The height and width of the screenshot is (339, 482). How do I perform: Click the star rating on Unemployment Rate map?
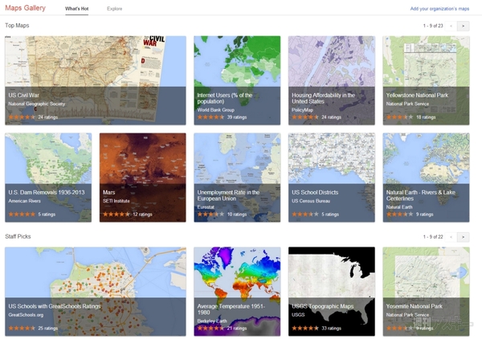(210, 214)
